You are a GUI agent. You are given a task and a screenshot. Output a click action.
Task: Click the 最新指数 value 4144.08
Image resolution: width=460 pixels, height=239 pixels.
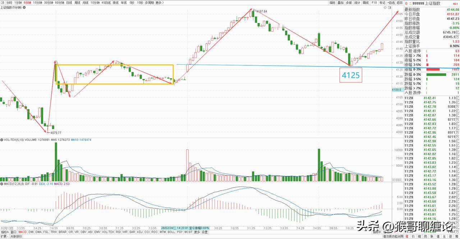[x=452, y=10]
